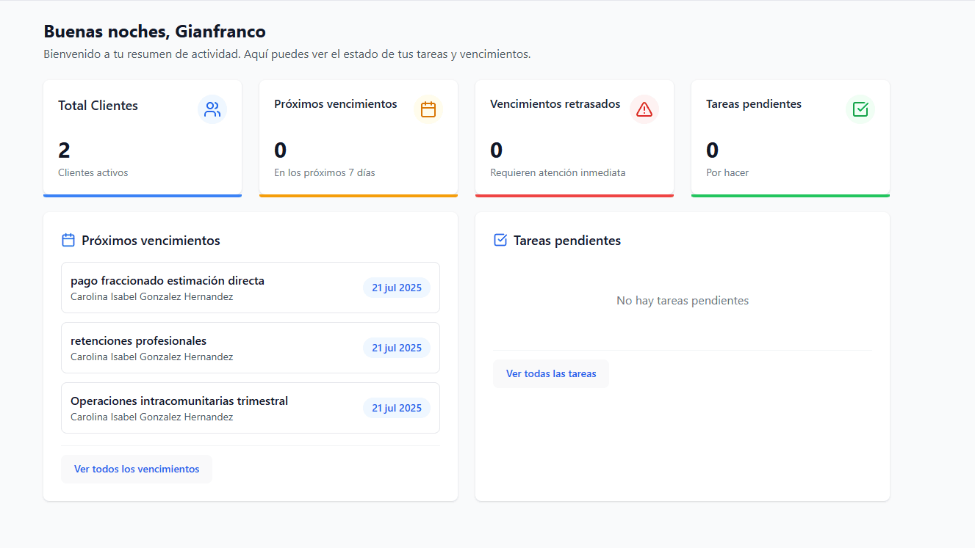Open Operaciones intracomunitarias trimestral entry
This screenshot has width=975, height=548.
pyautogui.click(x=250, y=408)
